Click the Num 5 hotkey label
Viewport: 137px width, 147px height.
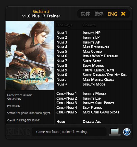(62, 51)
